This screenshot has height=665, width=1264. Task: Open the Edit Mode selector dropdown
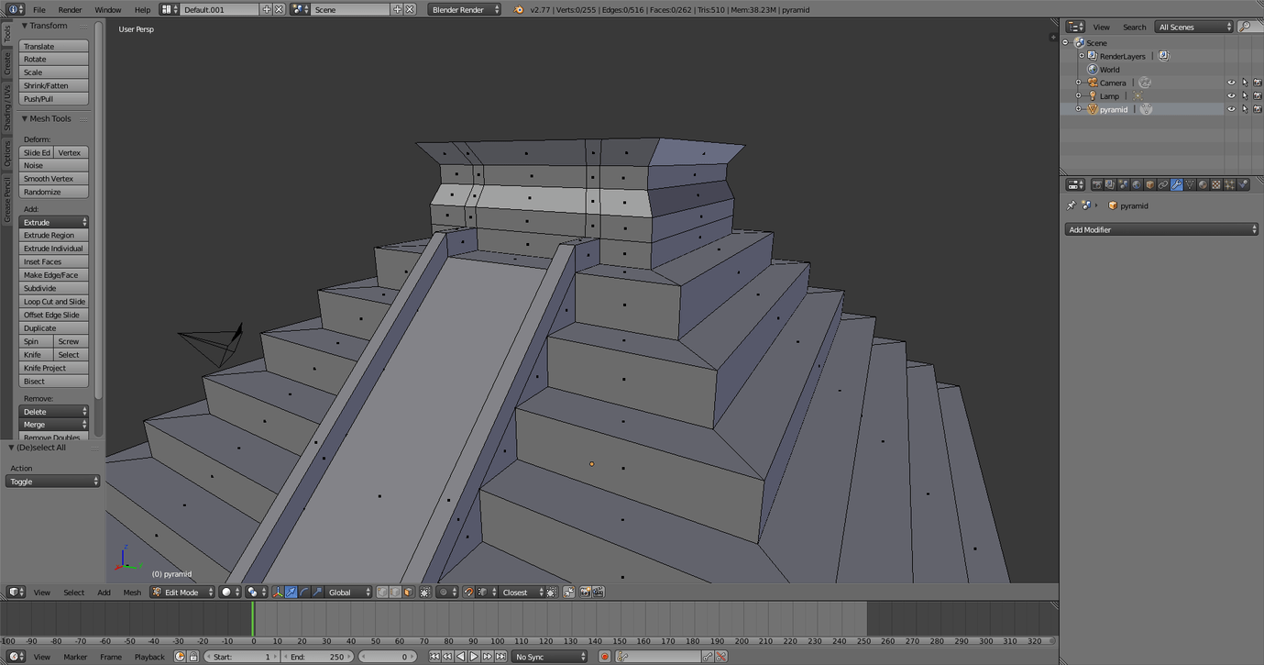click(x=183, y=593)
